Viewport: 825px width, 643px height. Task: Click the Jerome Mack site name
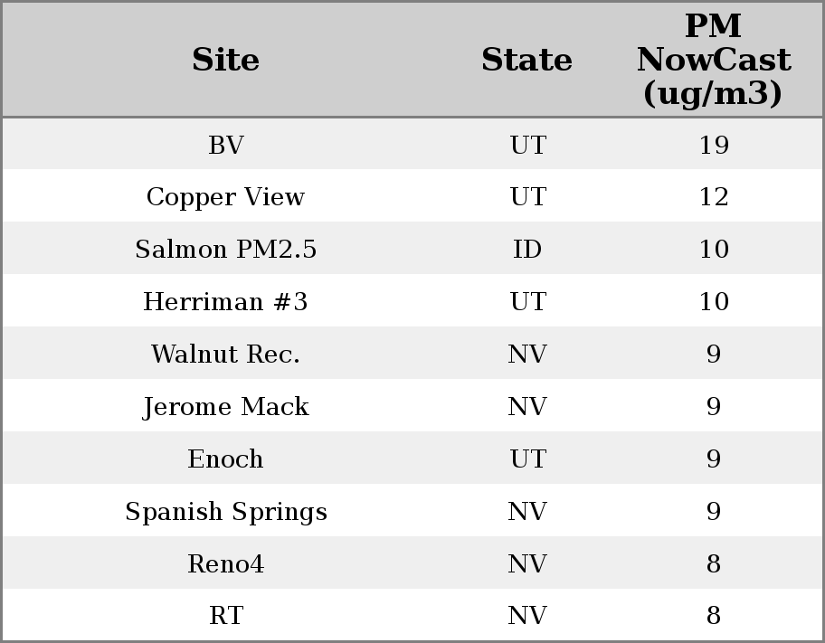coord(226,407)
